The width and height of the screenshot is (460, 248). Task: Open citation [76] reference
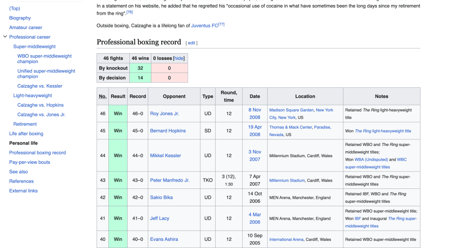tap(130, 12)
